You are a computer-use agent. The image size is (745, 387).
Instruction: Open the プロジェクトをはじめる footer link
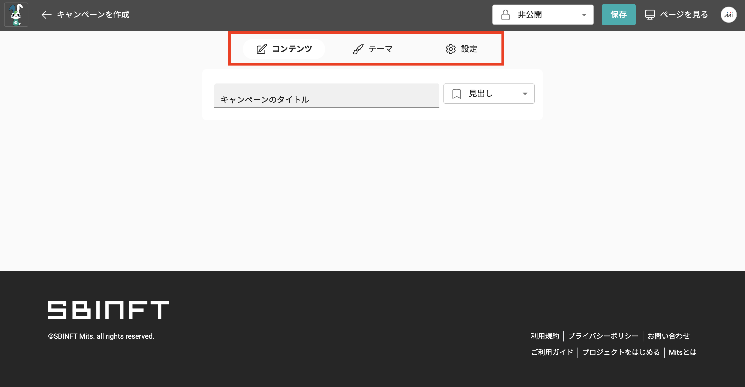pos(621,352)
